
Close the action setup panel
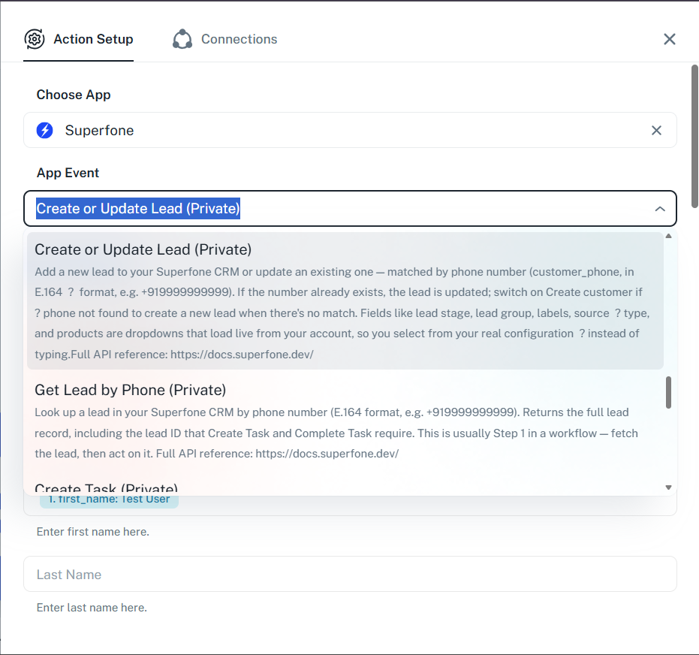pos(669,39)
